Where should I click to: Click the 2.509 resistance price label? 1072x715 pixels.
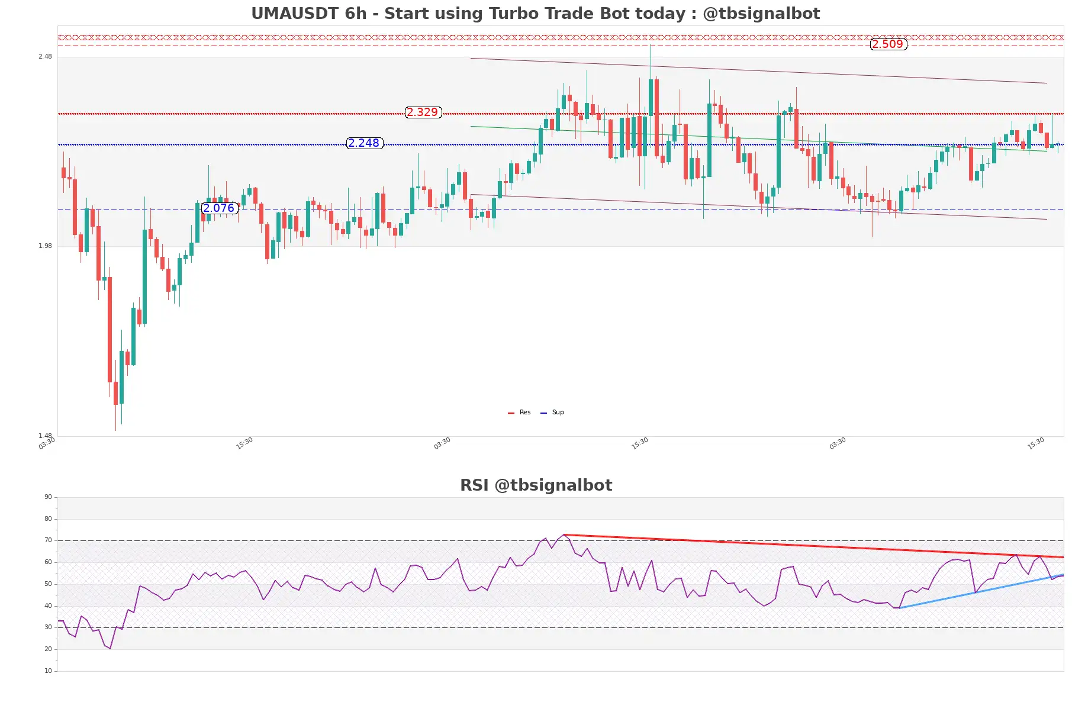888,44
